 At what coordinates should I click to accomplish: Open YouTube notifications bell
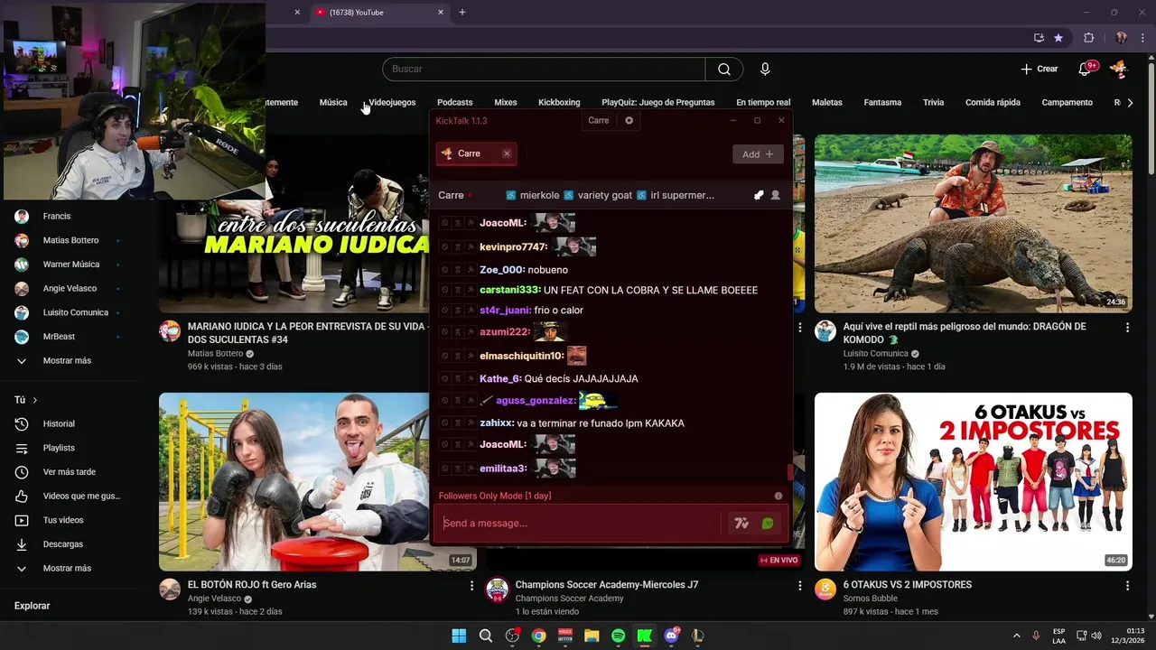[x=1085, y=70]
